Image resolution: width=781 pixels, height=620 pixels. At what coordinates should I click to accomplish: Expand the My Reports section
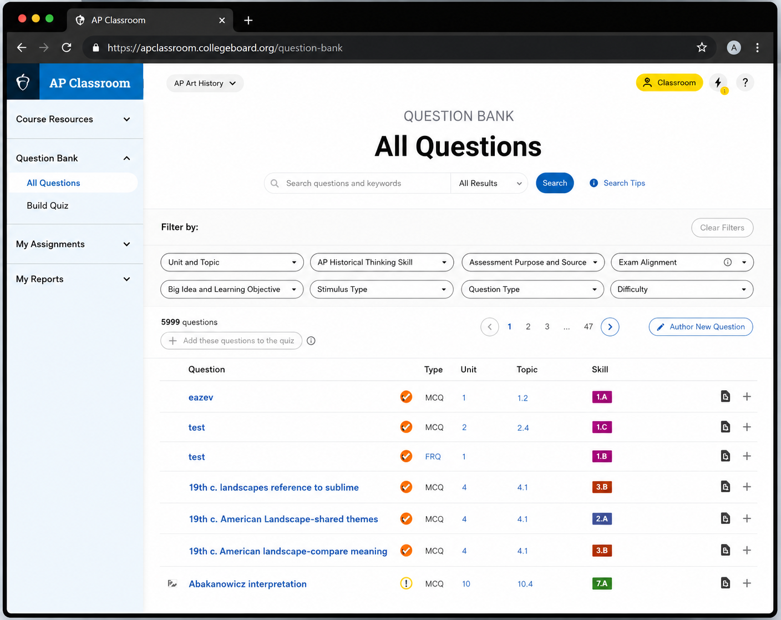75,279
